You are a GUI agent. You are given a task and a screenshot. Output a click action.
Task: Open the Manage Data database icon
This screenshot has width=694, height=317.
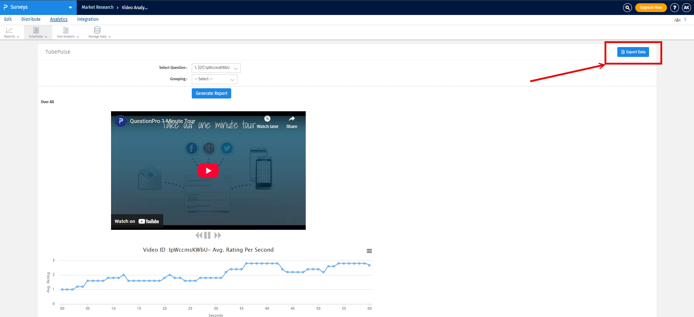[x=97, y=30]
